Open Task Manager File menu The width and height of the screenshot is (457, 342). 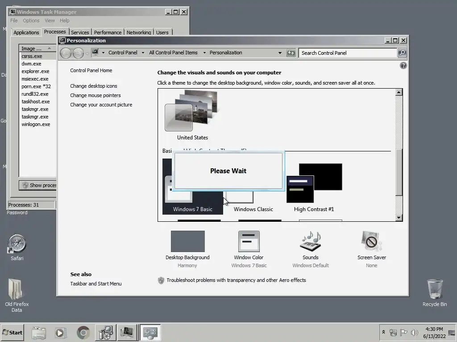coord(14,20)
